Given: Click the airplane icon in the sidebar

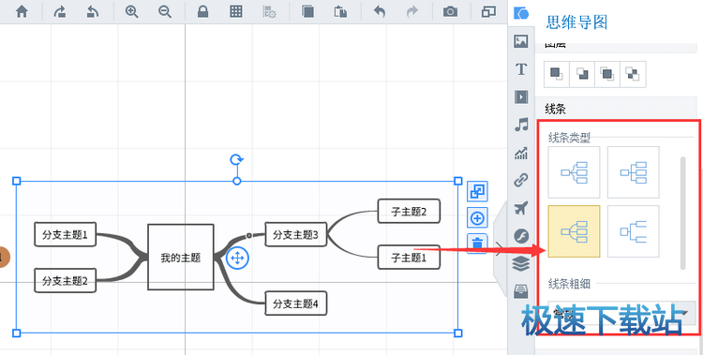Looking at the screenshot, I should coord(521,208).
